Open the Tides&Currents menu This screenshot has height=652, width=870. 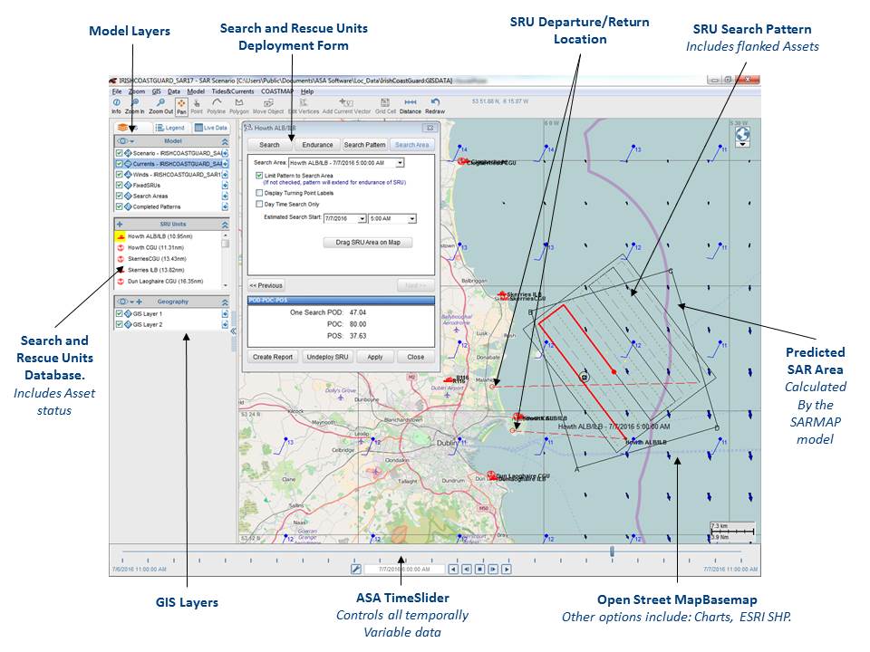pos(233,91)
